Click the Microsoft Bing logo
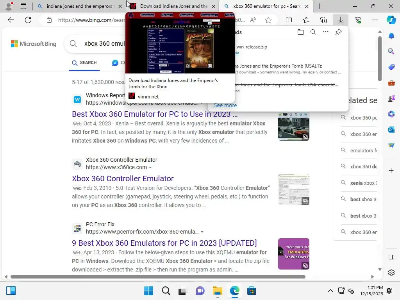Screen dimensions: 400x300 (34, 44)
